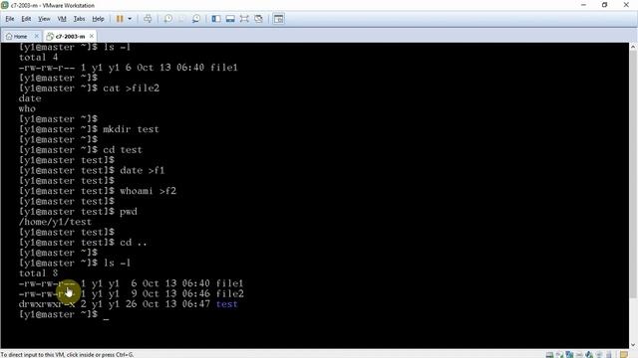This screenshot has height=358, width=638.
Task: Click the network adapter status icon
Action: [569, 355]
